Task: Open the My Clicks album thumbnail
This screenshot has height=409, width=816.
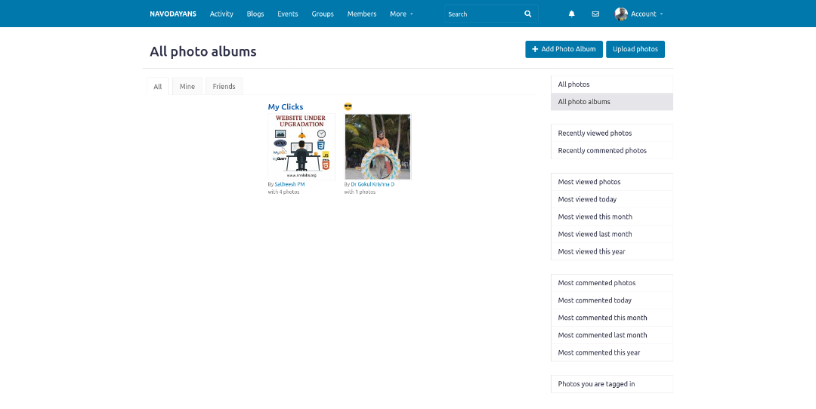Action: point(301,147)
